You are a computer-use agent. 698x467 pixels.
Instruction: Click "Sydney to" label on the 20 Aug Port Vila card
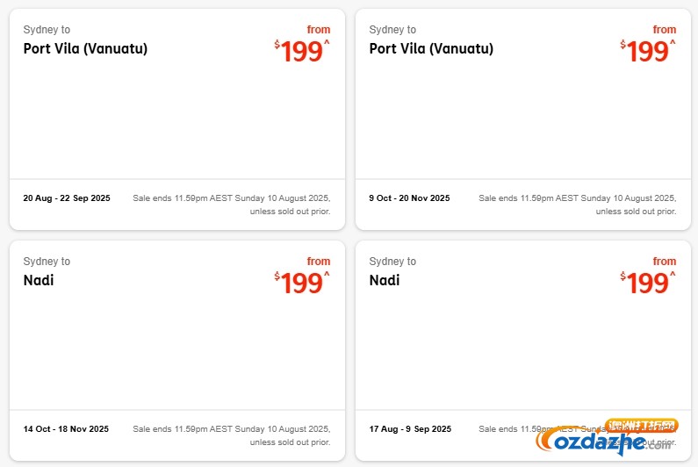(47, 30)
